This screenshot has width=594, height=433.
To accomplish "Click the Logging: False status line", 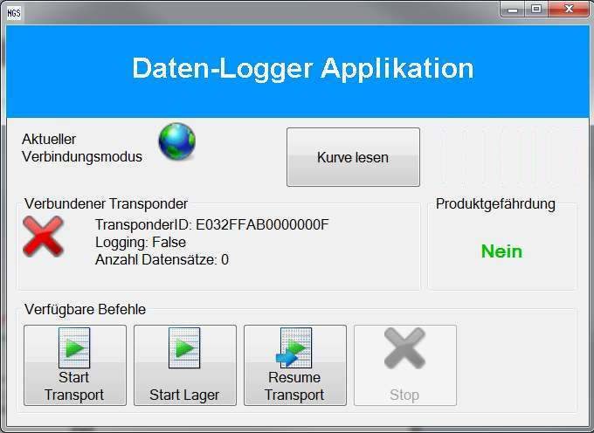I will click(141, 242).
